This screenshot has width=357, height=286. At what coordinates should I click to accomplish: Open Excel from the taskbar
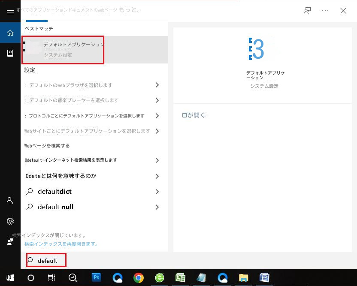click(x=180, y=277)
